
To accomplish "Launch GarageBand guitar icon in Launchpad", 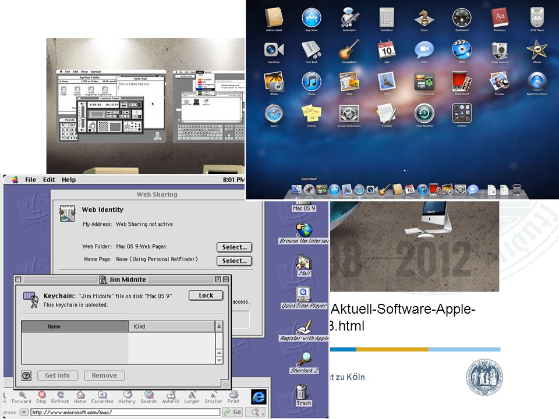I will 349,50.
